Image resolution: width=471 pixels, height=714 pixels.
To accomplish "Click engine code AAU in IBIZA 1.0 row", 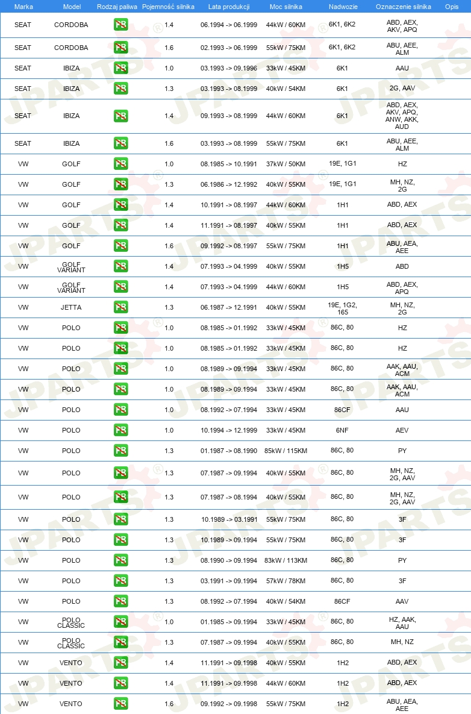I will tap(402, 68).
